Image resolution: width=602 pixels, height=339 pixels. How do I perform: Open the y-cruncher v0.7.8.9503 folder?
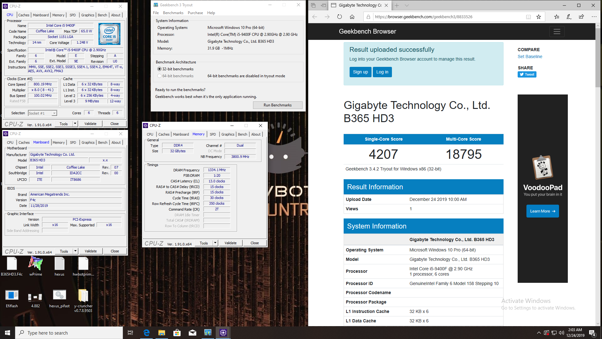click(83, 301)
